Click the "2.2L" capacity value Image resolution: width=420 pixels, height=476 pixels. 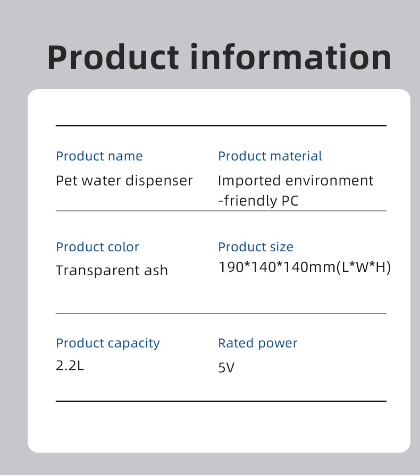click(70, 366)
